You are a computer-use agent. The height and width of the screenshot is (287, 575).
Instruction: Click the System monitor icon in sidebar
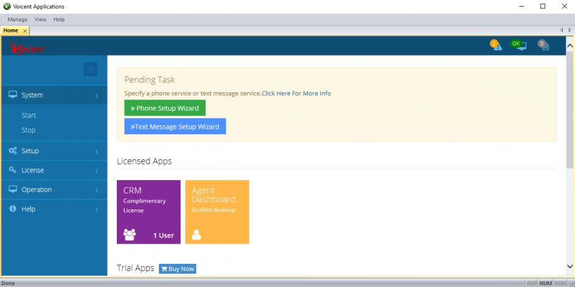pyautogui.click(x=13, y=95)
